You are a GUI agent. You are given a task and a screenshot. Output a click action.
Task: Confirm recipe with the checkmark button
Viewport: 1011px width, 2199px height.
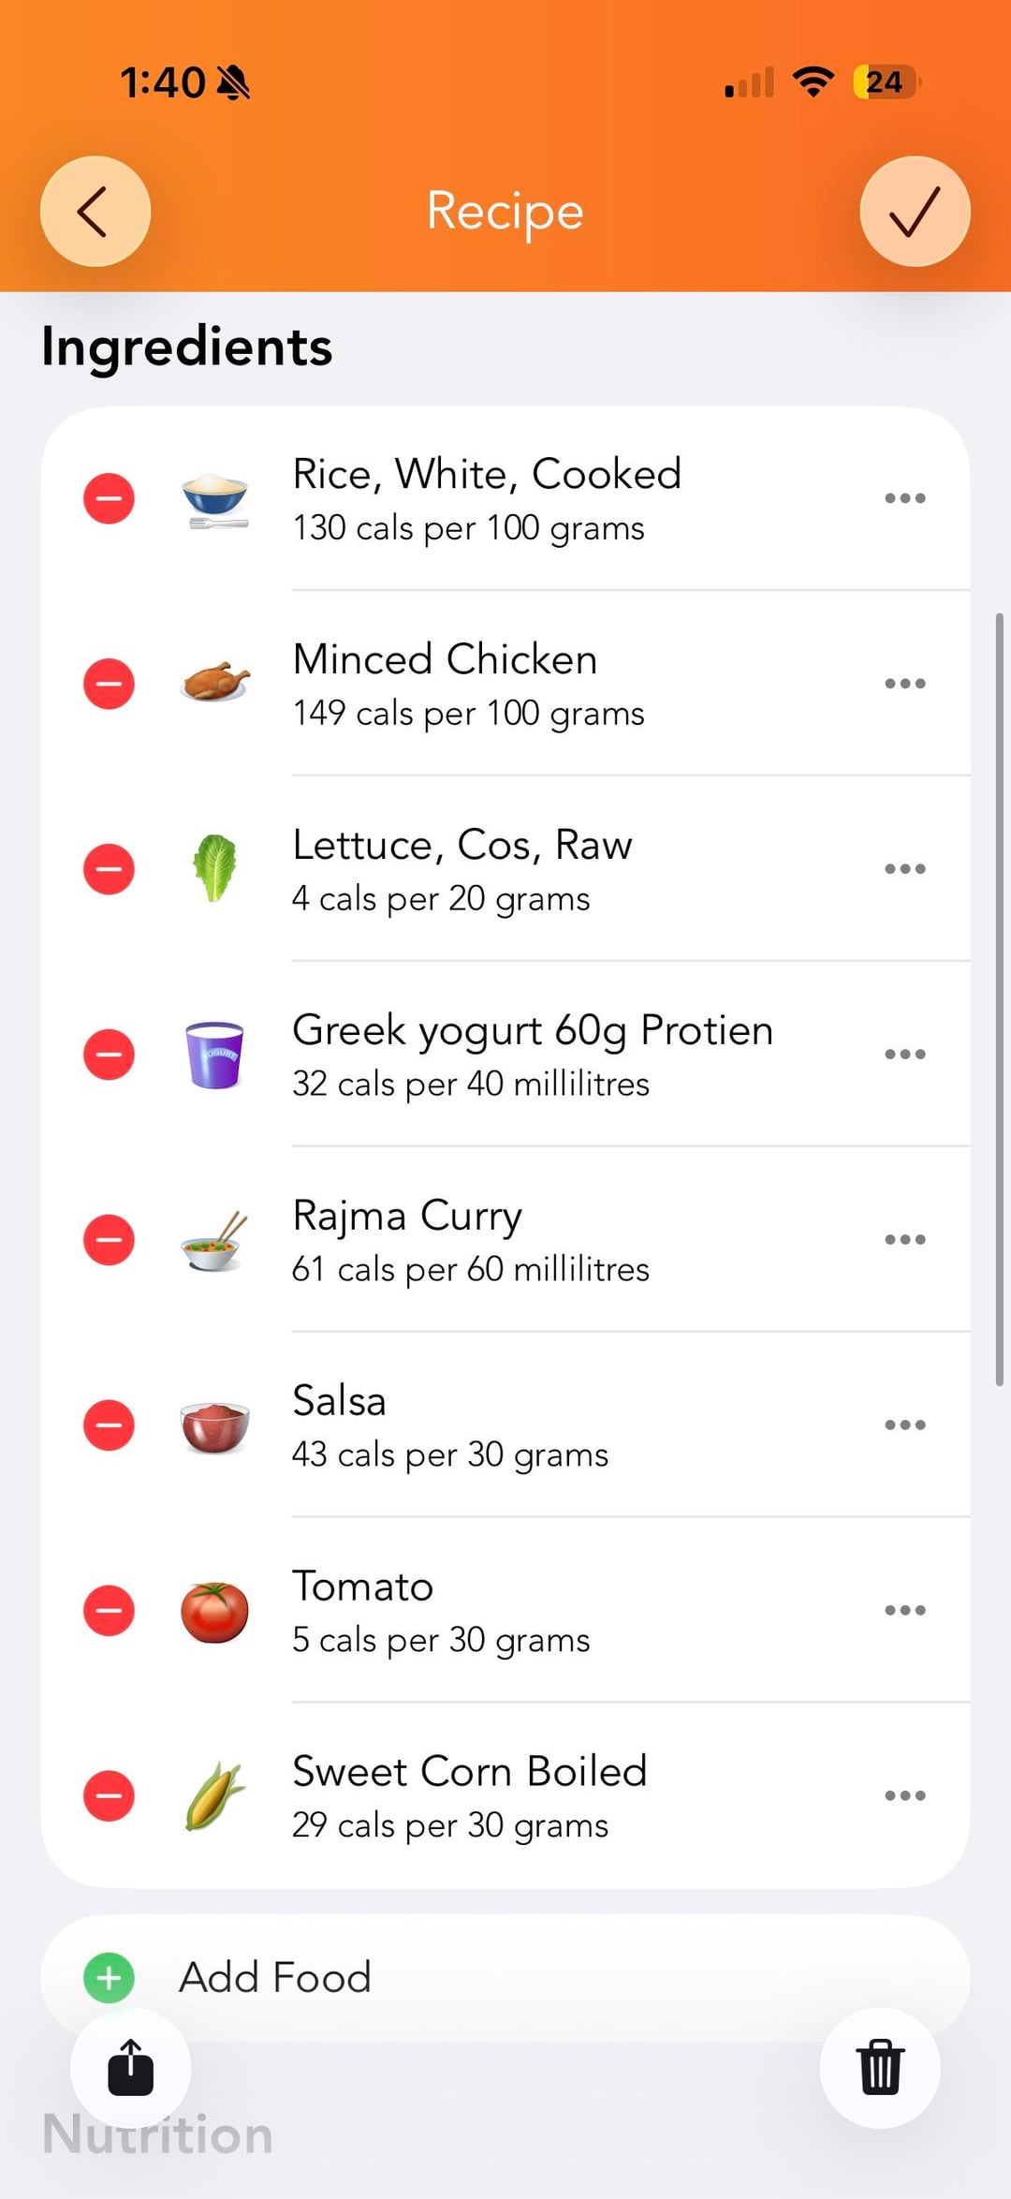coord(915,212)
